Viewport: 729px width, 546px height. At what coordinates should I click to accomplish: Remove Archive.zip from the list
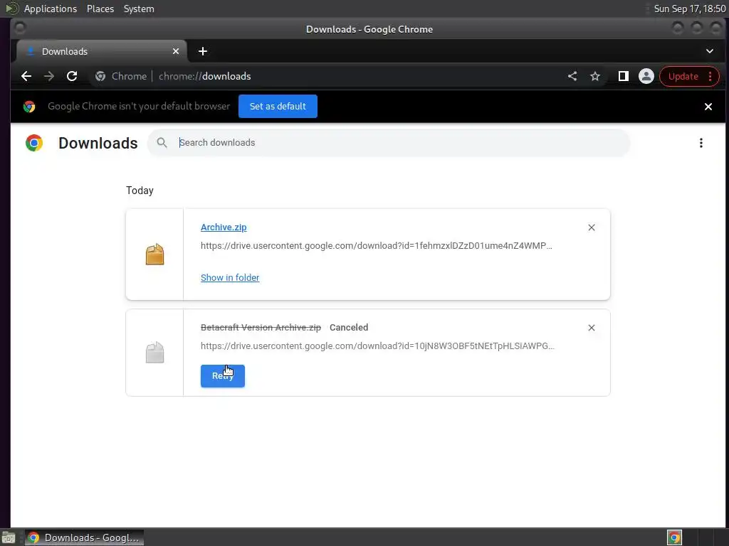[x=592, y=227]
